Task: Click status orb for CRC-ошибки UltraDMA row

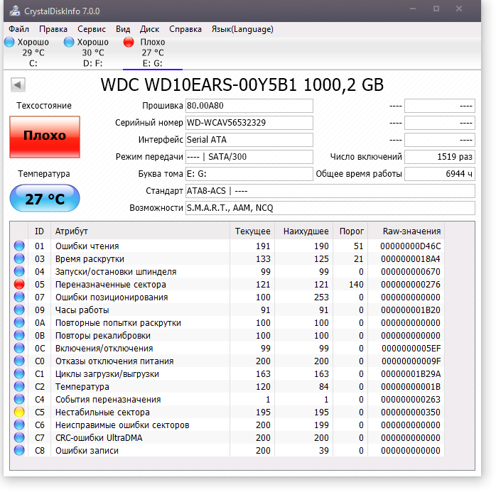Action: 19,437
